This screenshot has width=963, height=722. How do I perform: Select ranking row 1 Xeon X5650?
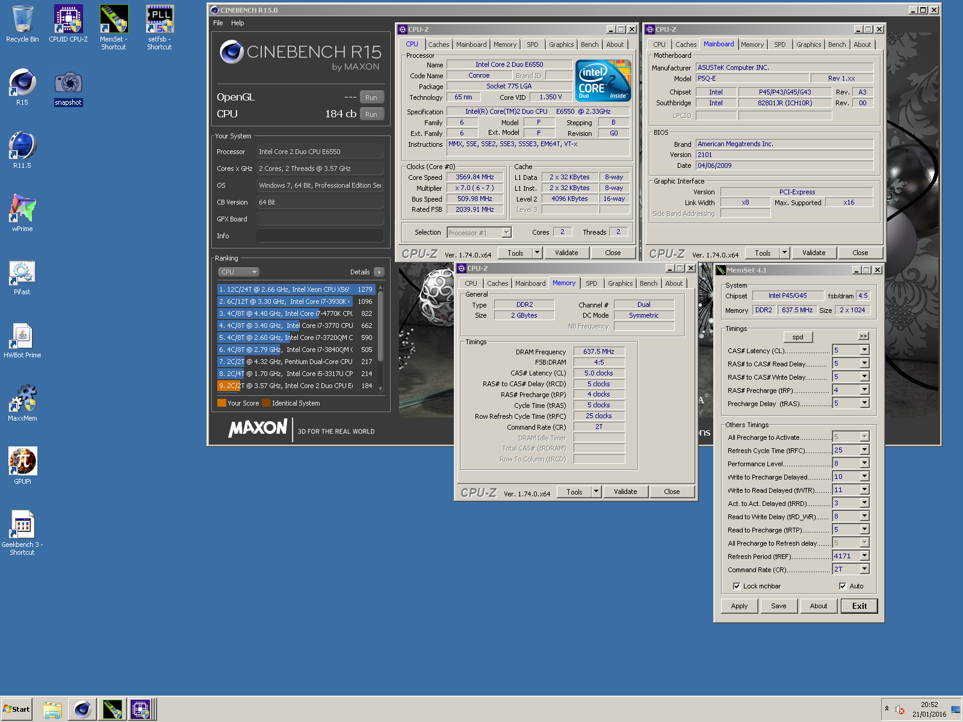tap(296, 289)
